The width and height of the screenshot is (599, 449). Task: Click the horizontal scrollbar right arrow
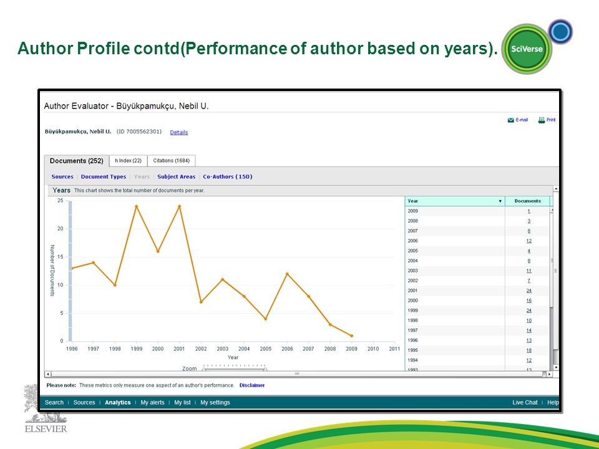click(x=549, y=374)
